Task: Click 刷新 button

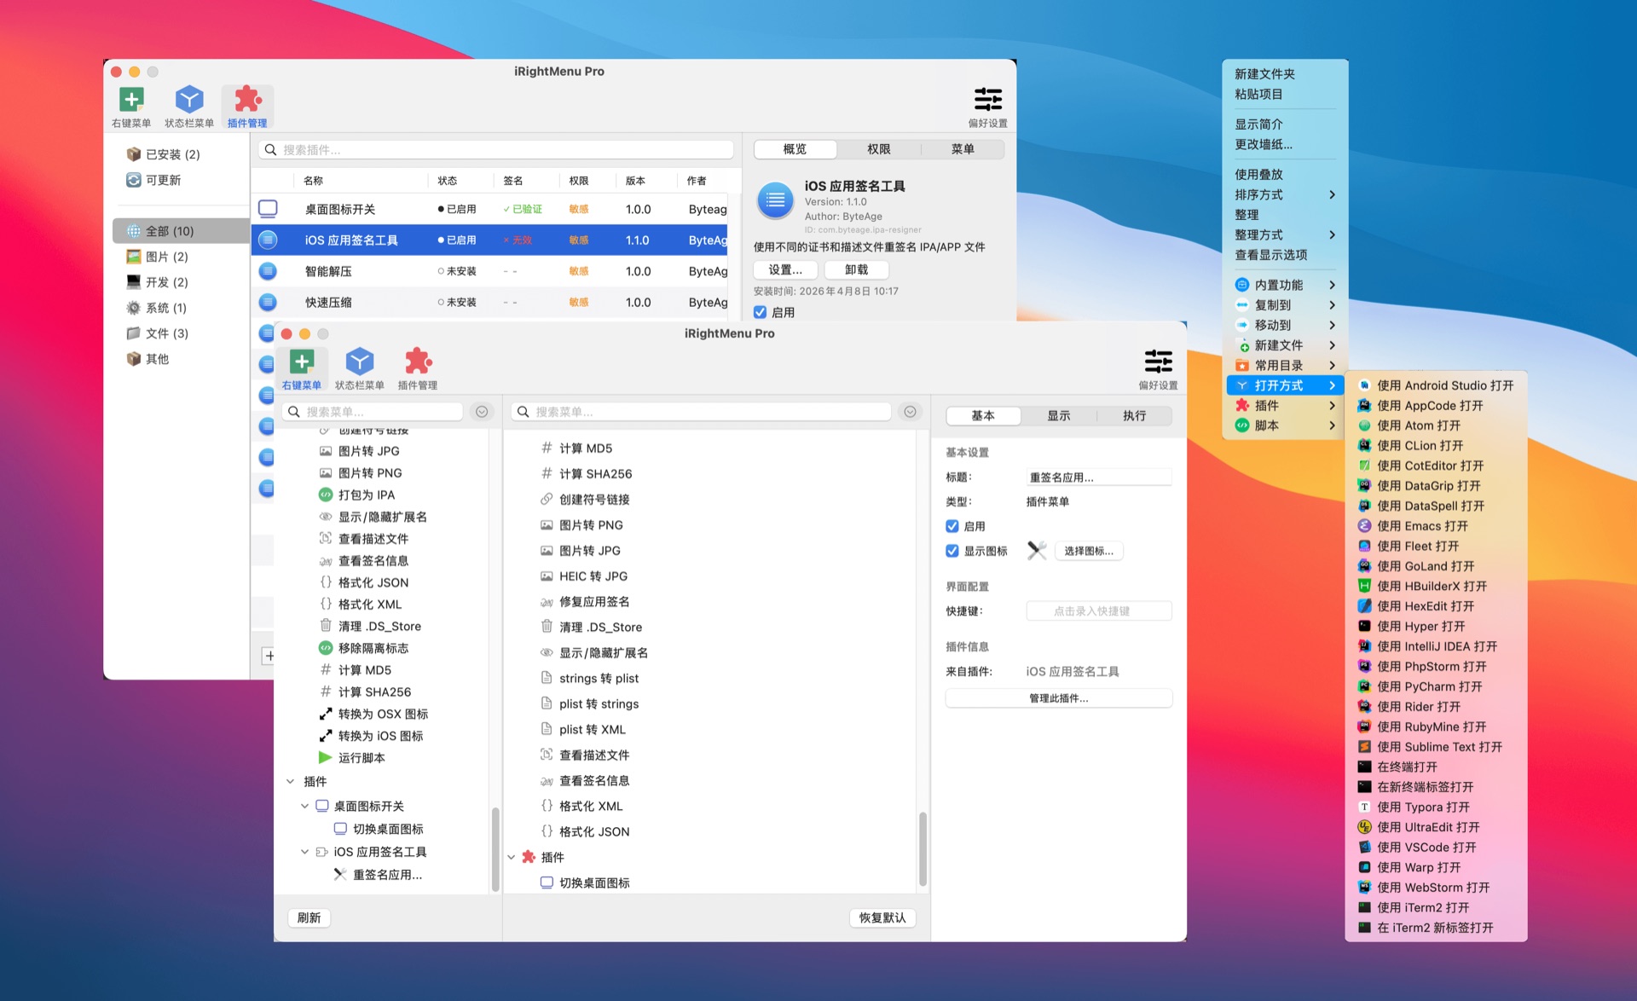Action: 309,917
